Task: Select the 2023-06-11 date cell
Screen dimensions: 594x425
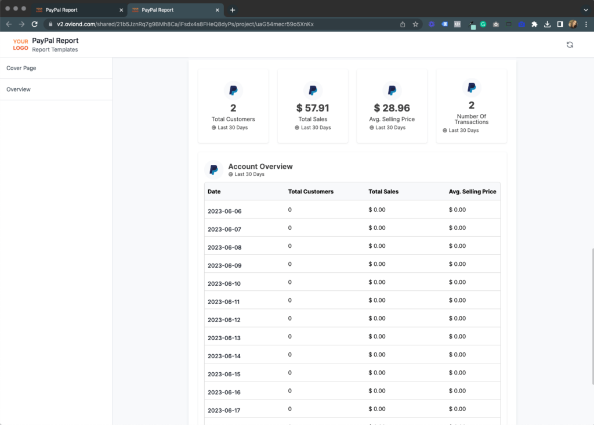Action: point(224,302)
